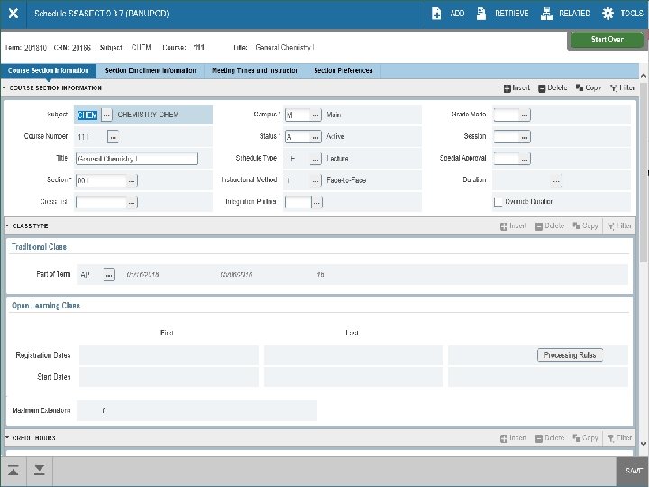Click the Status field with A
This screenshot has width=649, height=487.
coord(297,137)
